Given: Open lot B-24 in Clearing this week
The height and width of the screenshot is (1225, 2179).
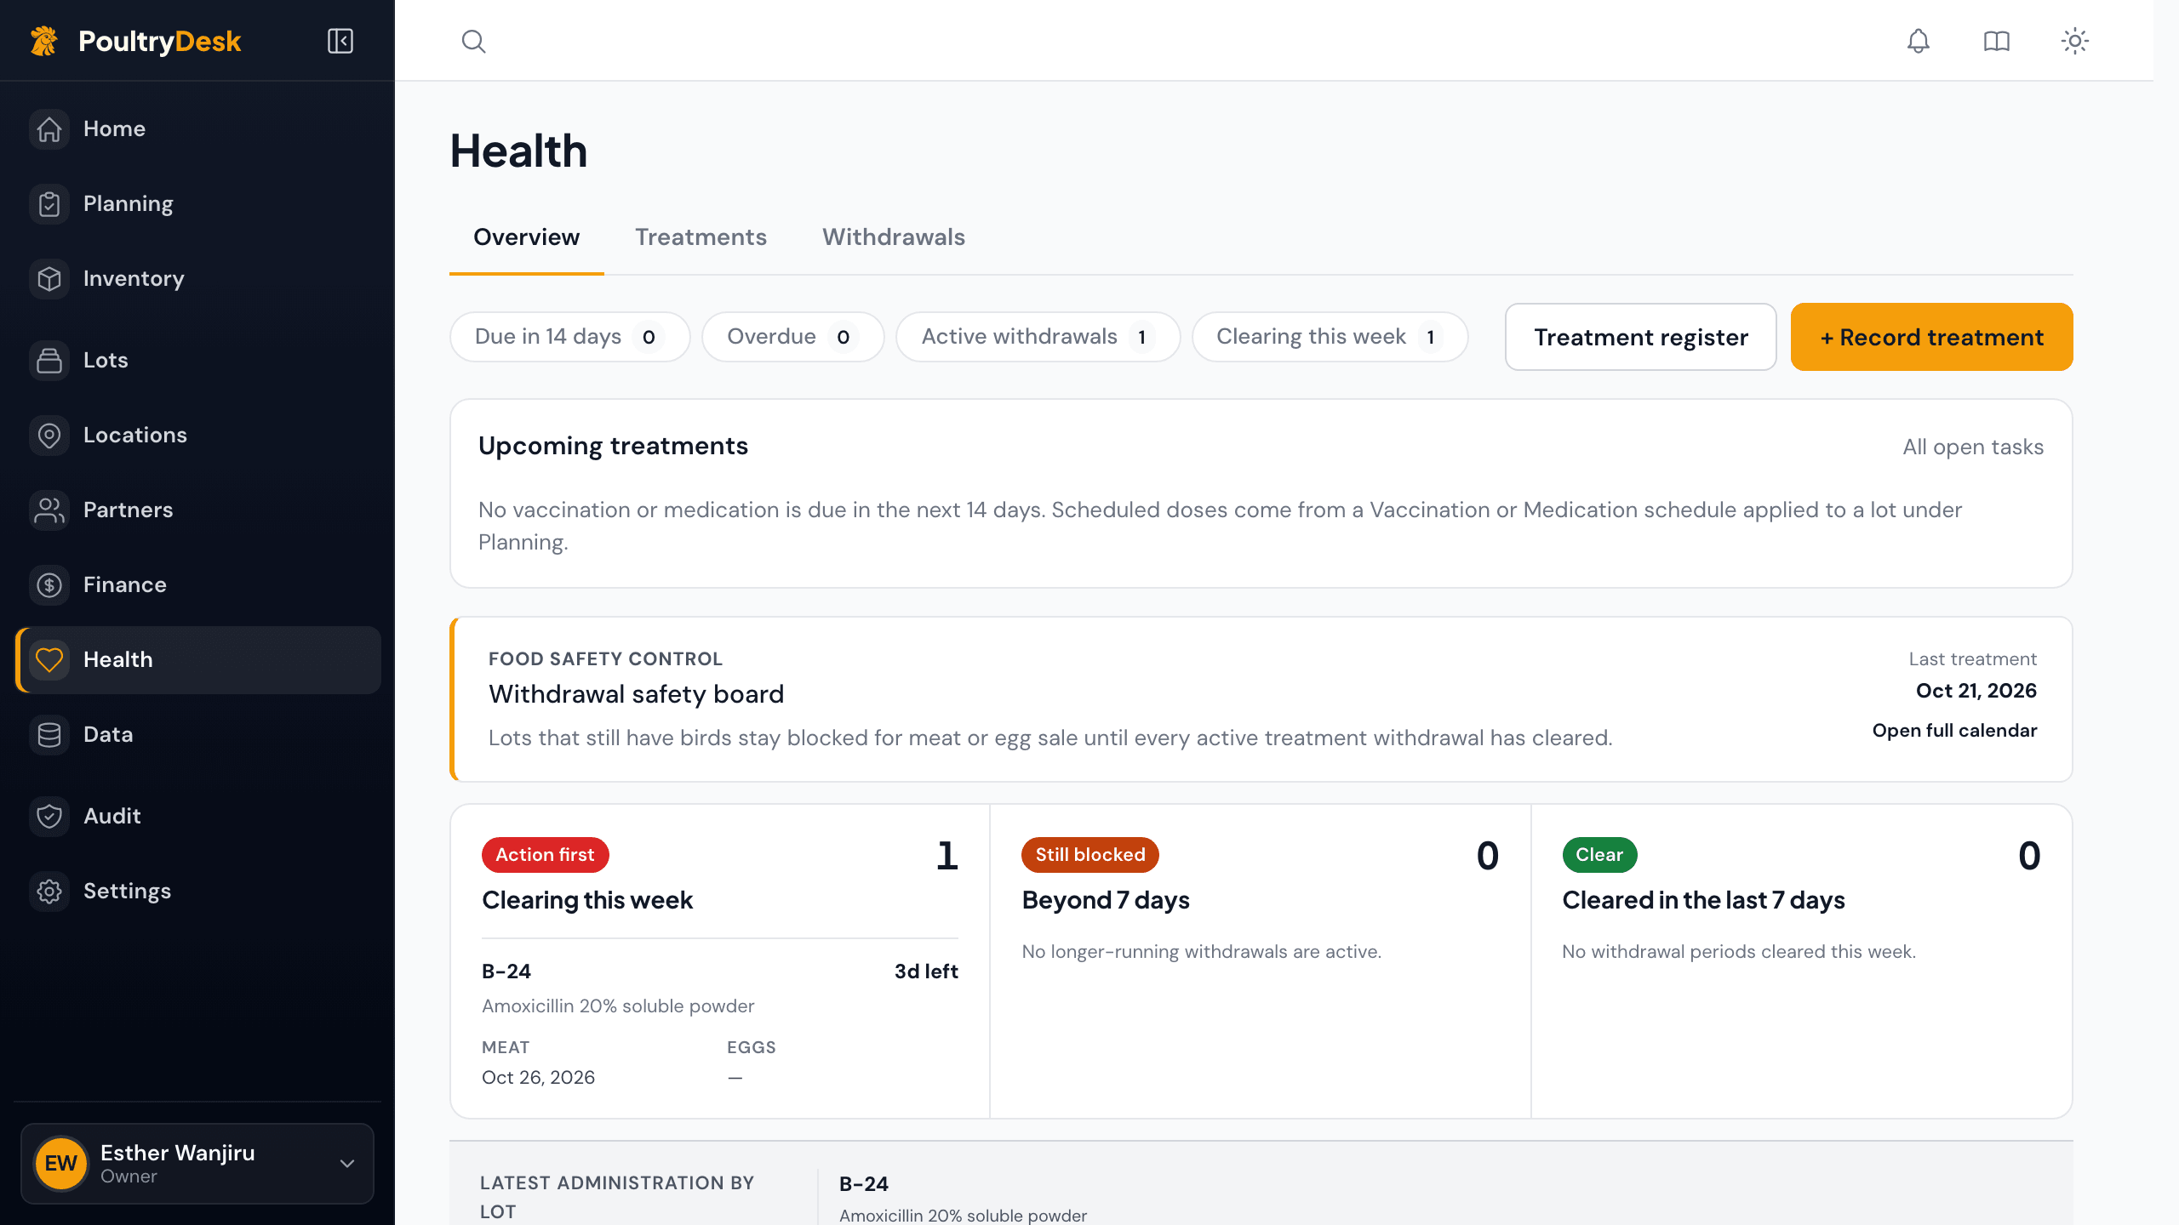Looking at the screenshot, I should pos(506,971).
